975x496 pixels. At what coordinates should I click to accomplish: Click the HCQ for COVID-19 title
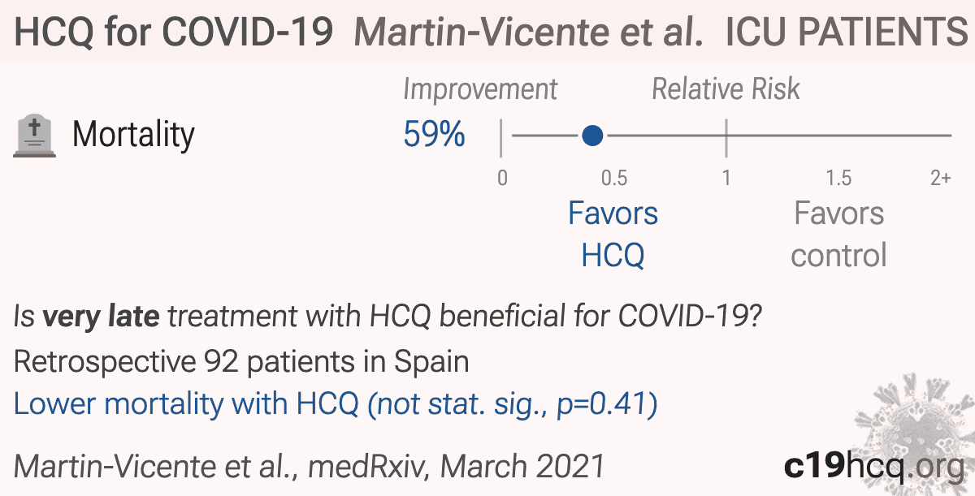pyautogui.click(x=174, y=32)
